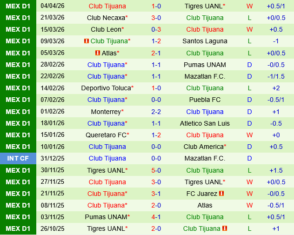Click red card icon beside Club Tijuana on 09/03/26
This screenshot has width=294, height=235.
click(x=86, y=41)
